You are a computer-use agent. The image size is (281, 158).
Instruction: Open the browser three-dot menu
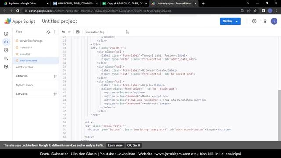coord(277,11)
